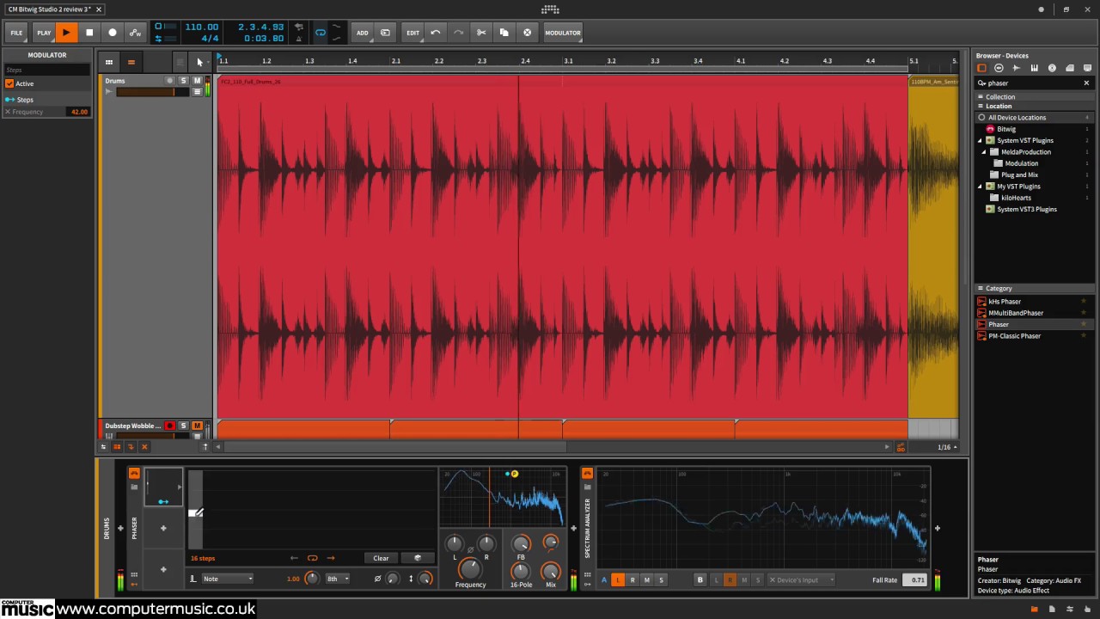1100x619 pixels.
Task: Open the pointer tool selector
Action: 199,62
